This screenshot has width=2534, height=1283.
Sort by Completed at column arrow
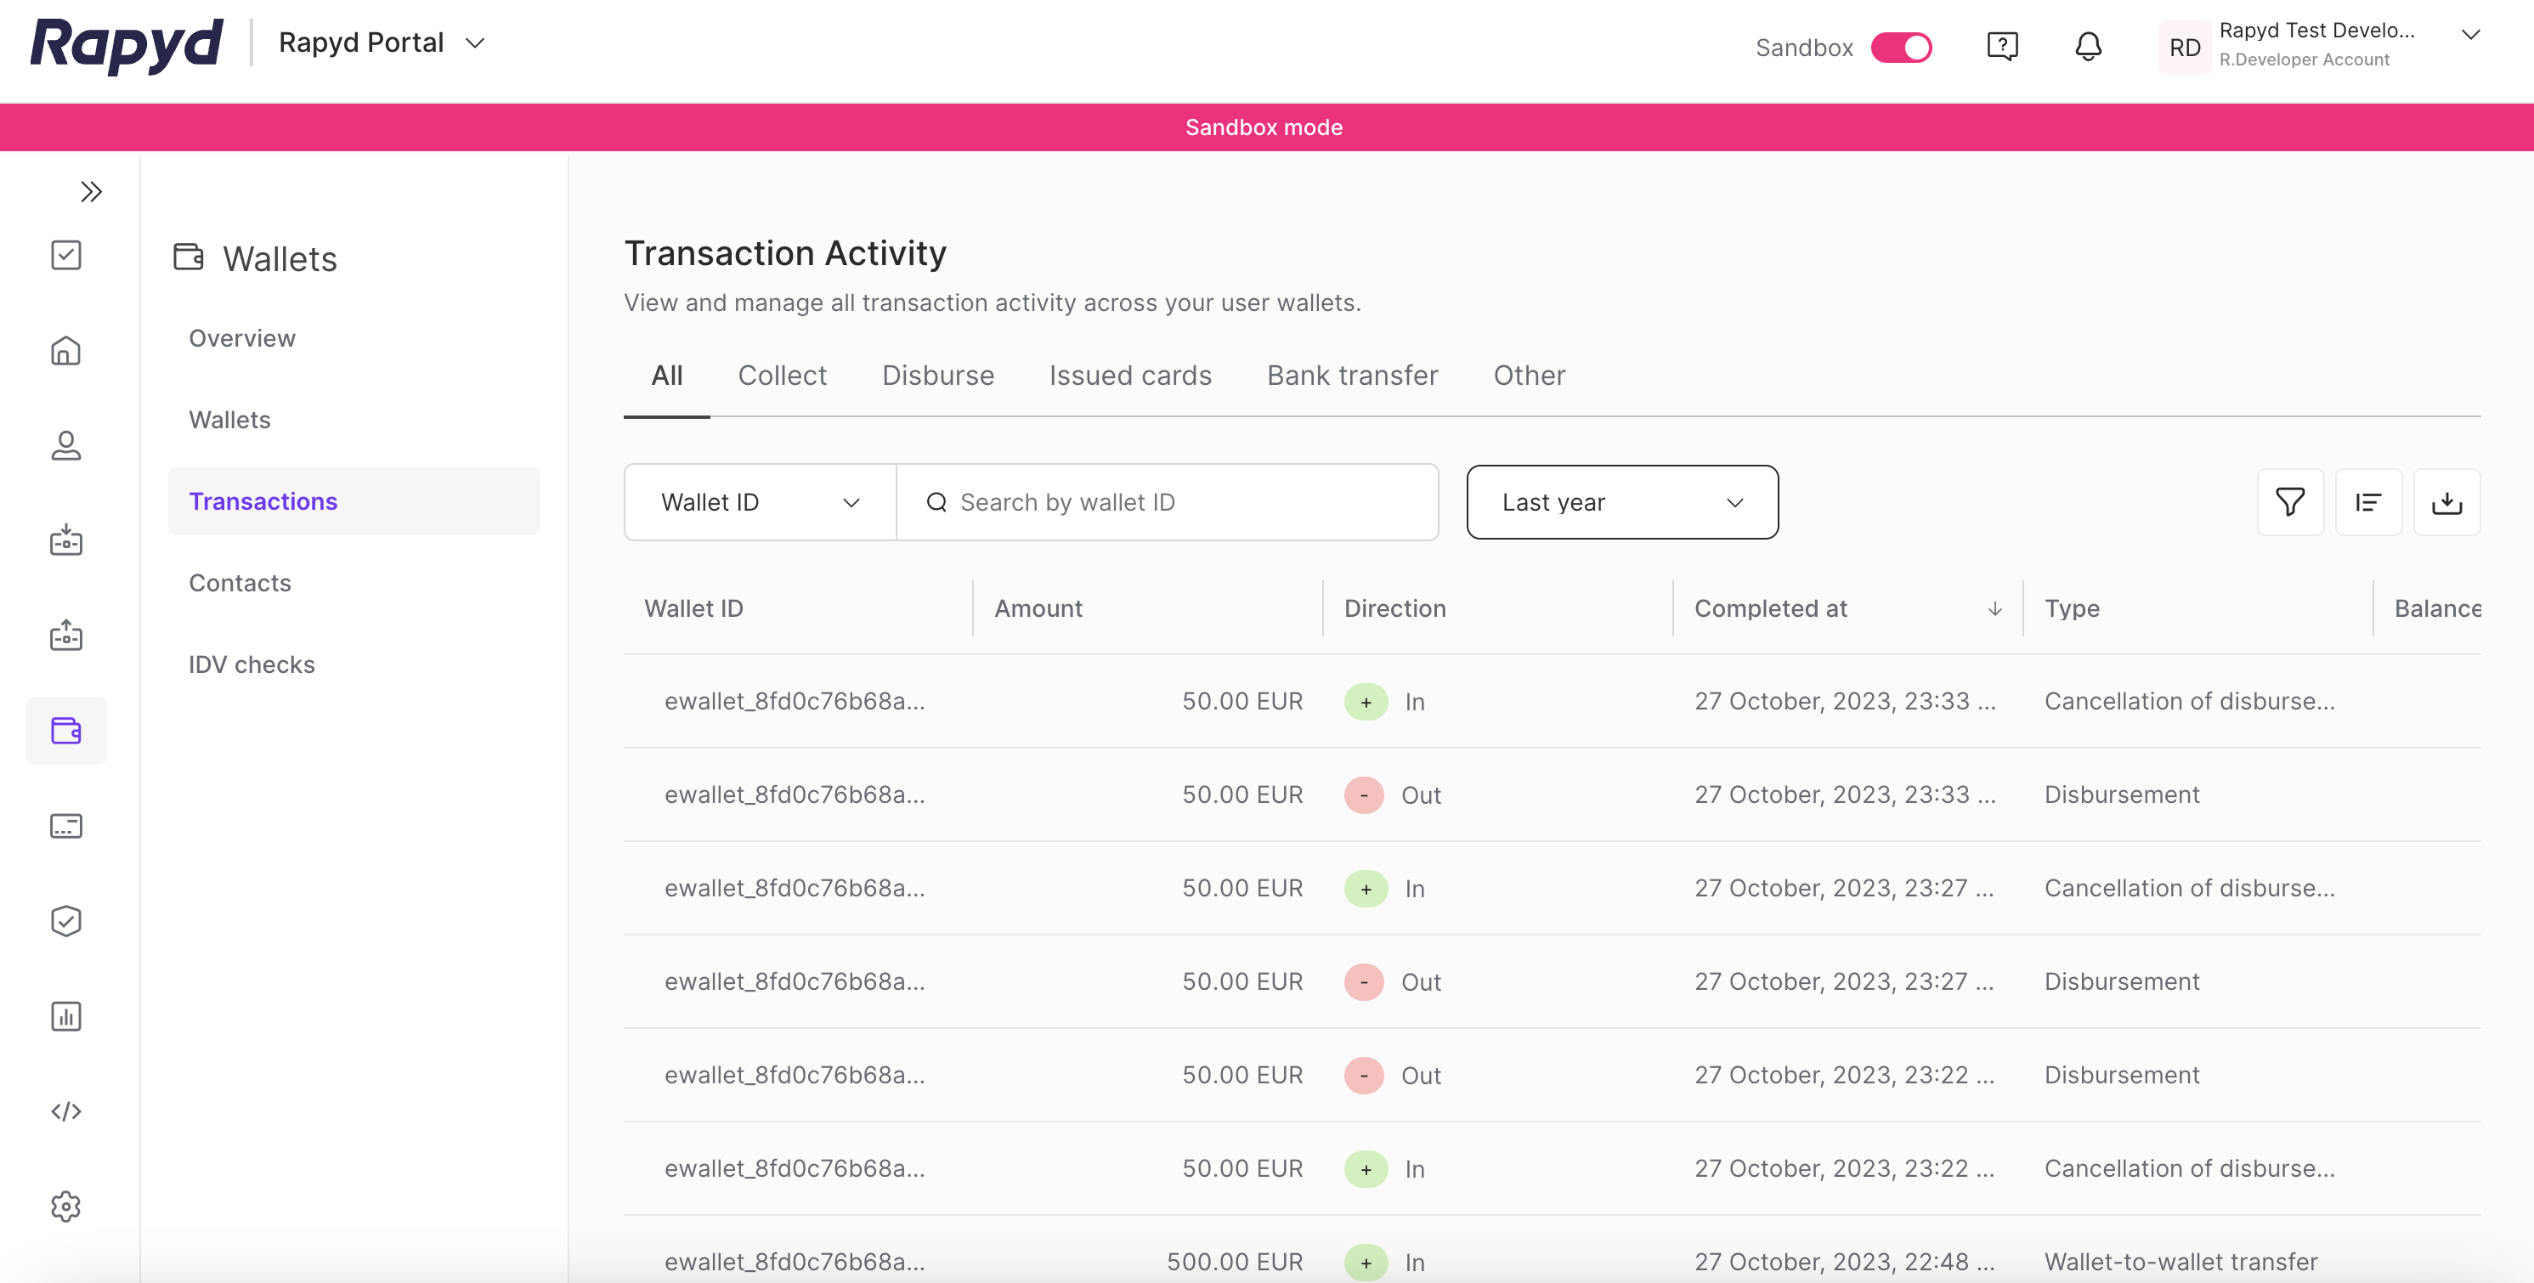point(1994,608)
